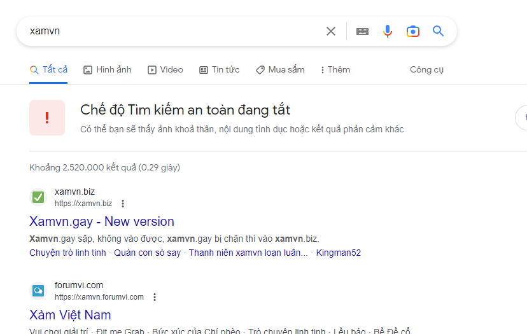Screen dimensions: 527x334
Task: Open three-dot menu next to xamvn.forumvi.com
Action: 155,297
